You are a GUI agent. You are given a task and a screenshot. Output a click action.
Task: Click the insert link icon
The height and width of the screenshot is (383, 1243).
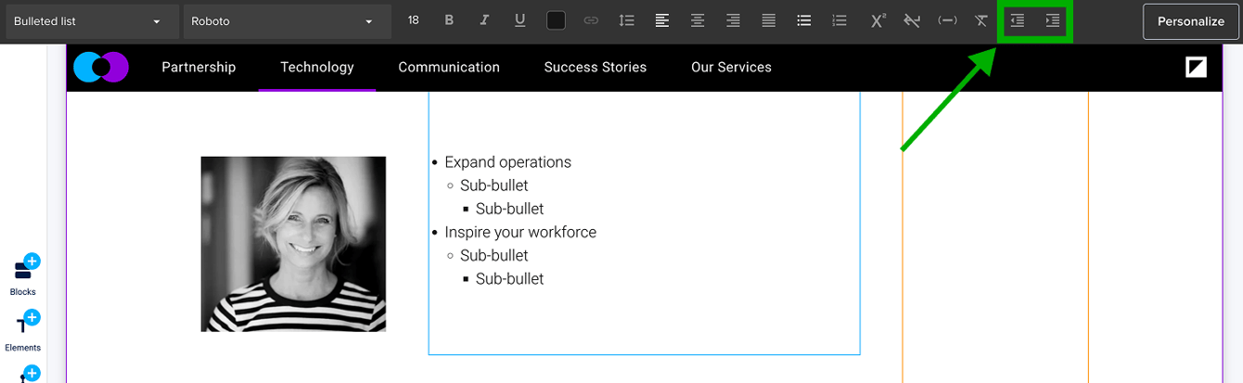[591, 20]
